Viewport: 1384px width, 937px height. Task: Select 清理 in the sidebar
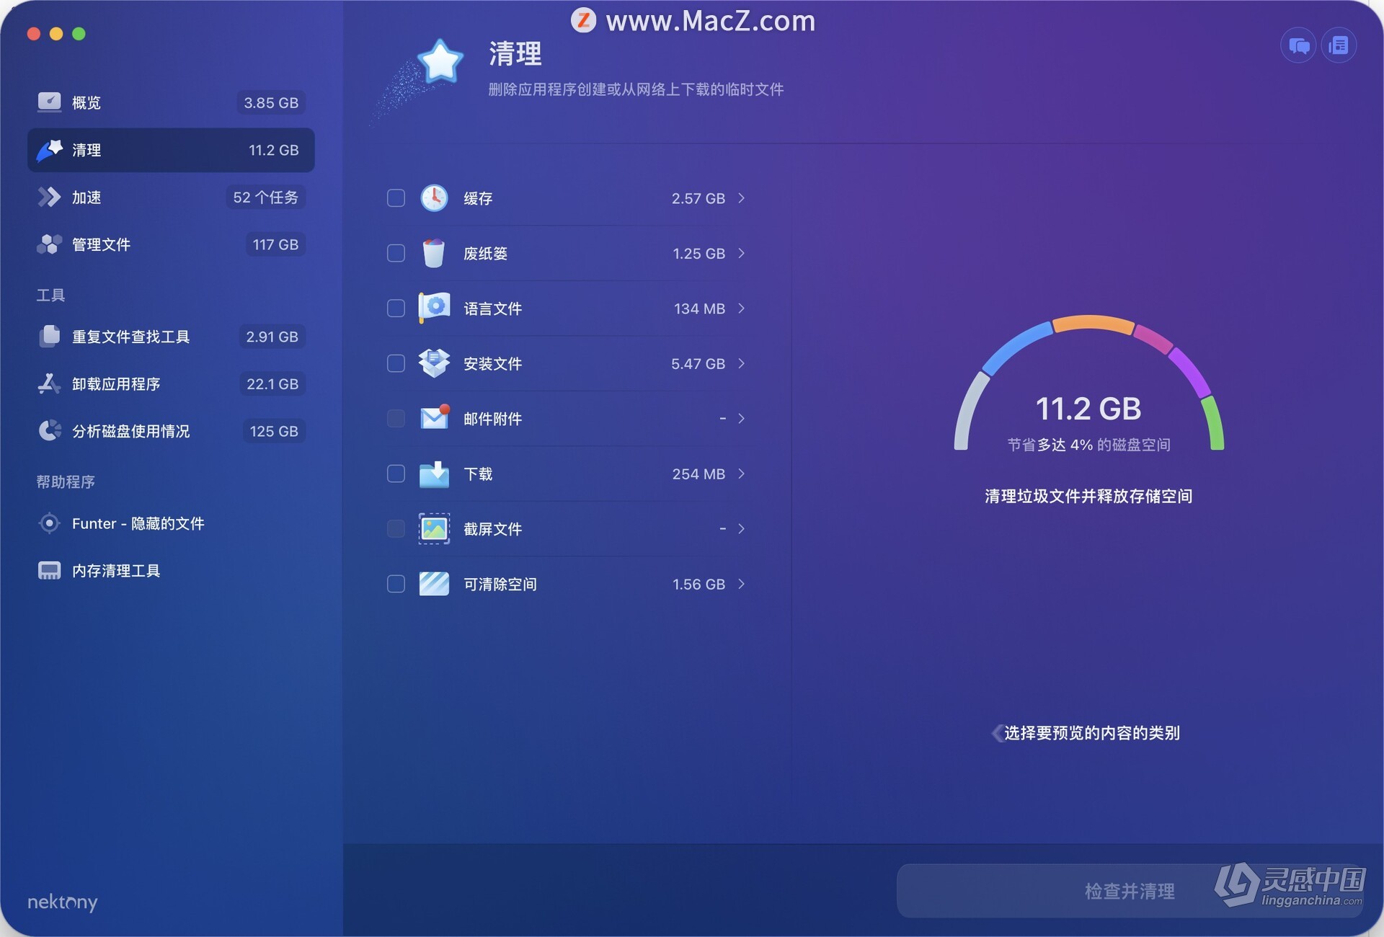(171, 150)
